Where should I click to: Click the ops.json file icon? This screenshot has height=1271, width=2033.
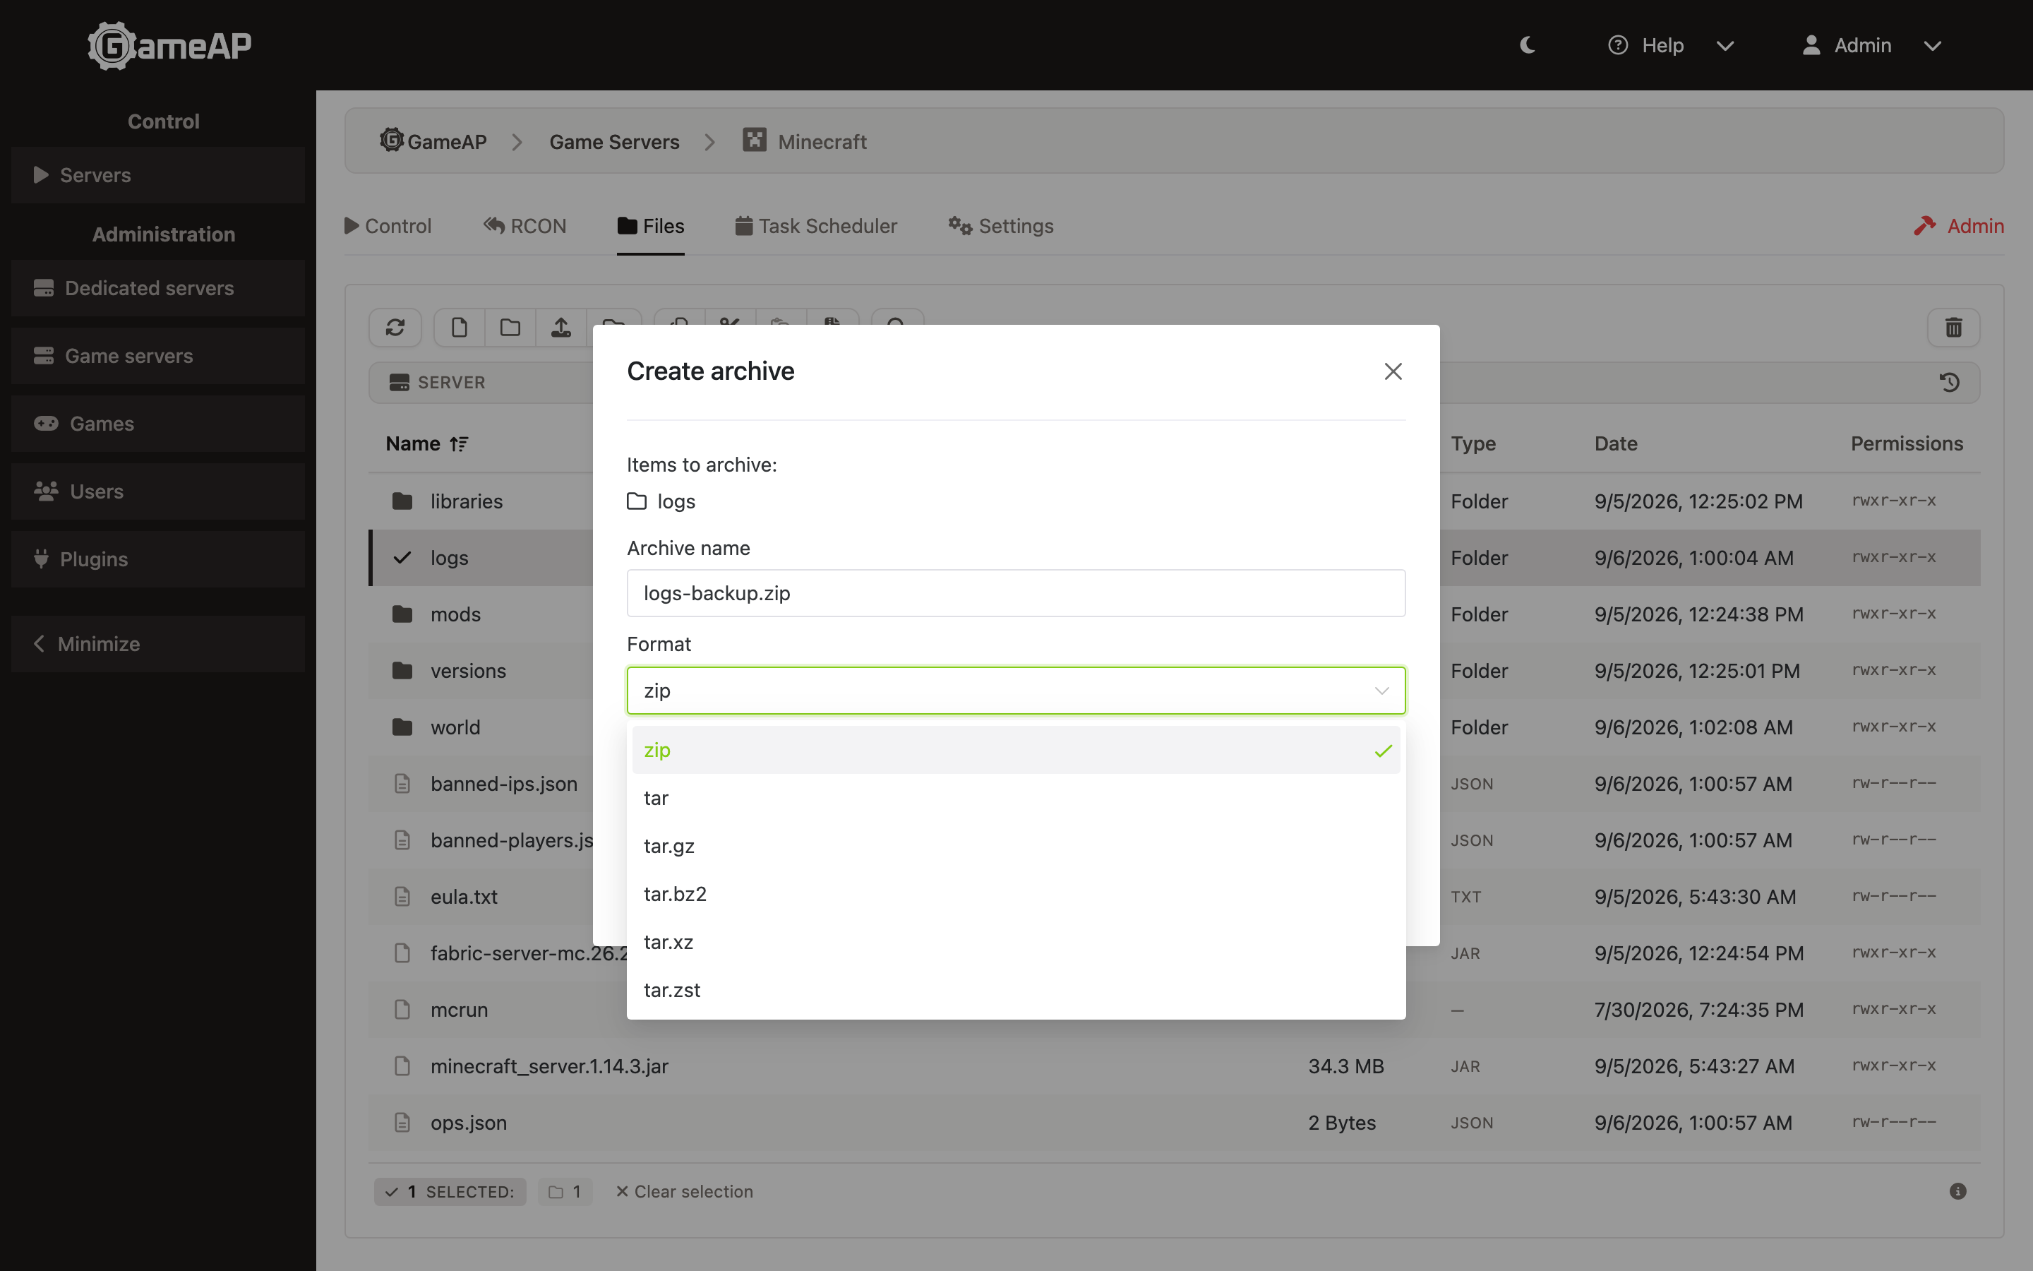(x=402, y=1122)
